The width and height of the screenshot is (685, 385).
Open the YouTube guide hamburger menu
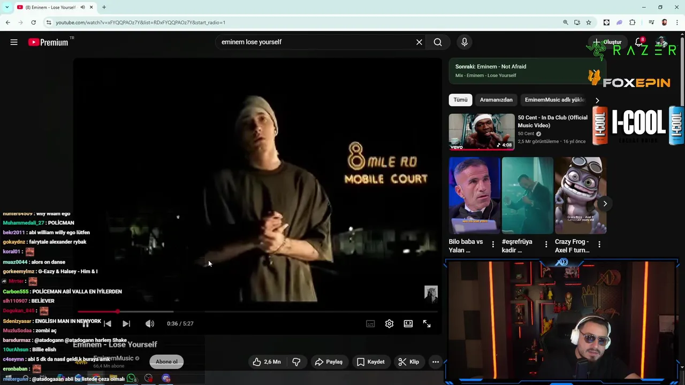tap(14, 42)
